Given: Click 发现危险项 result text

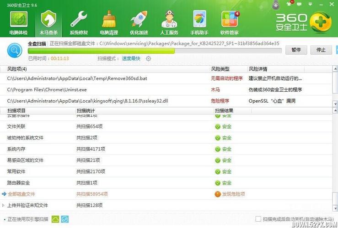Looking at the screenshot, I should (x=233, y=194).
